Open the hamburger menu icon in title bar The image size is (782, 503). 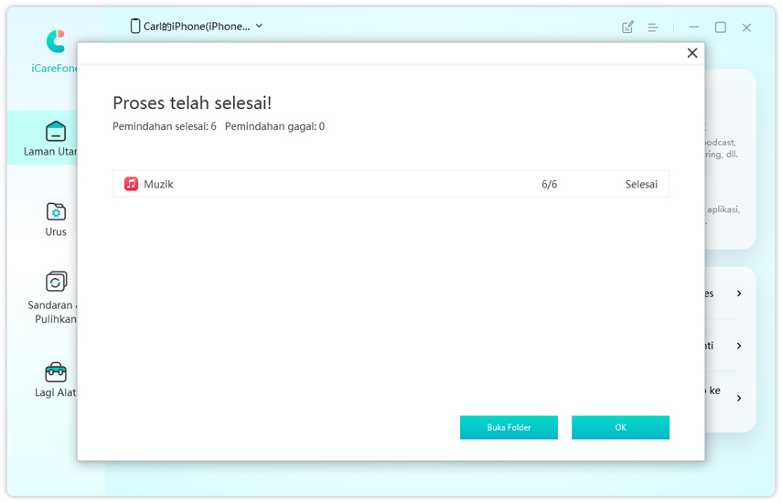[x=653, y=27]
